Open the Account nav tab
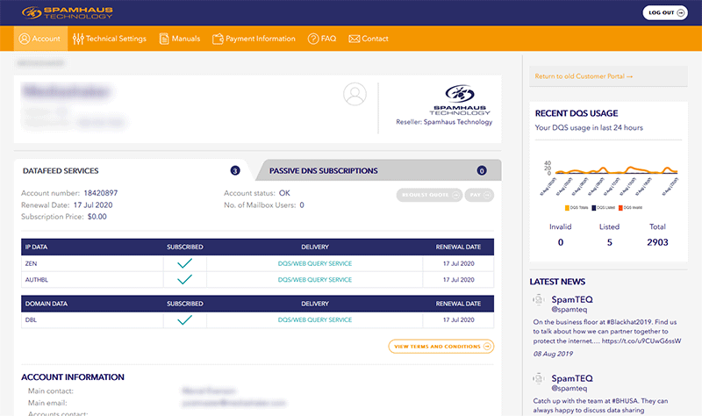The image size is (702, 416). (40, 39)
